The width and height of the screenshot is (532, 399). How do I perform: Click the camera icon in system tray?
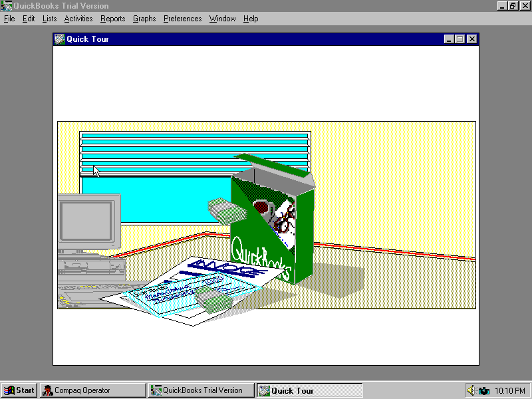click(483, 391)
